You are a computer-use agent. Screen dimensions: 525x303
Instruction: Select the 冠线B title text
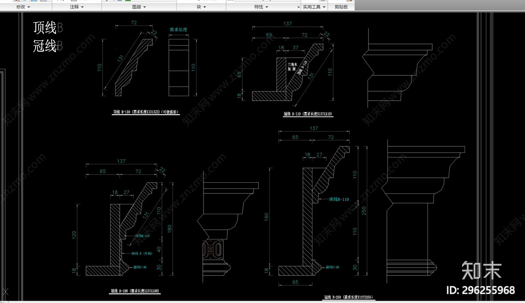(48, 46)
